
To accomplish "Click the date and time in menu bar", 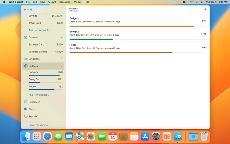I will [216, 2].
